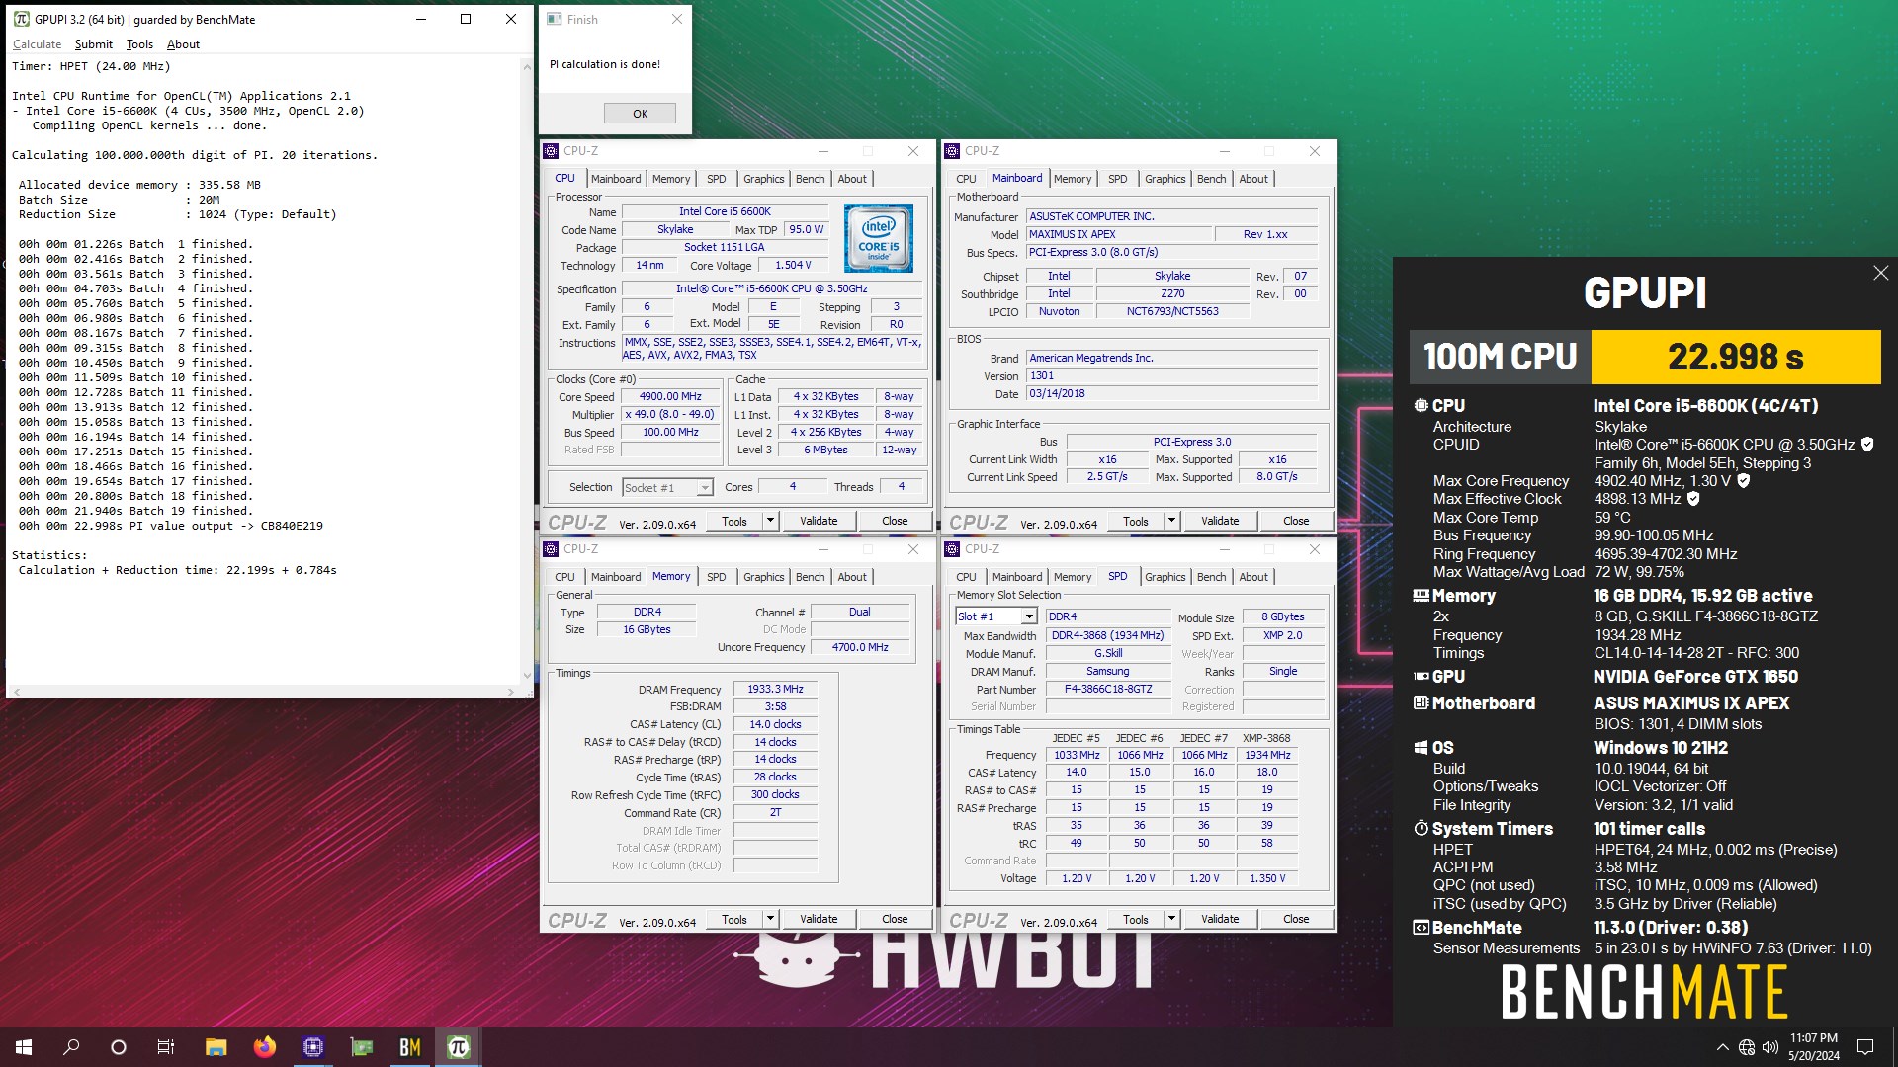Click the DRAM Frequency 1933.3 MHz field
Screen dimensions: 1898x1067
click(x=775, y=690)
